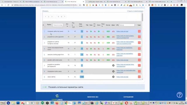Go to page 1 of results

46,17
